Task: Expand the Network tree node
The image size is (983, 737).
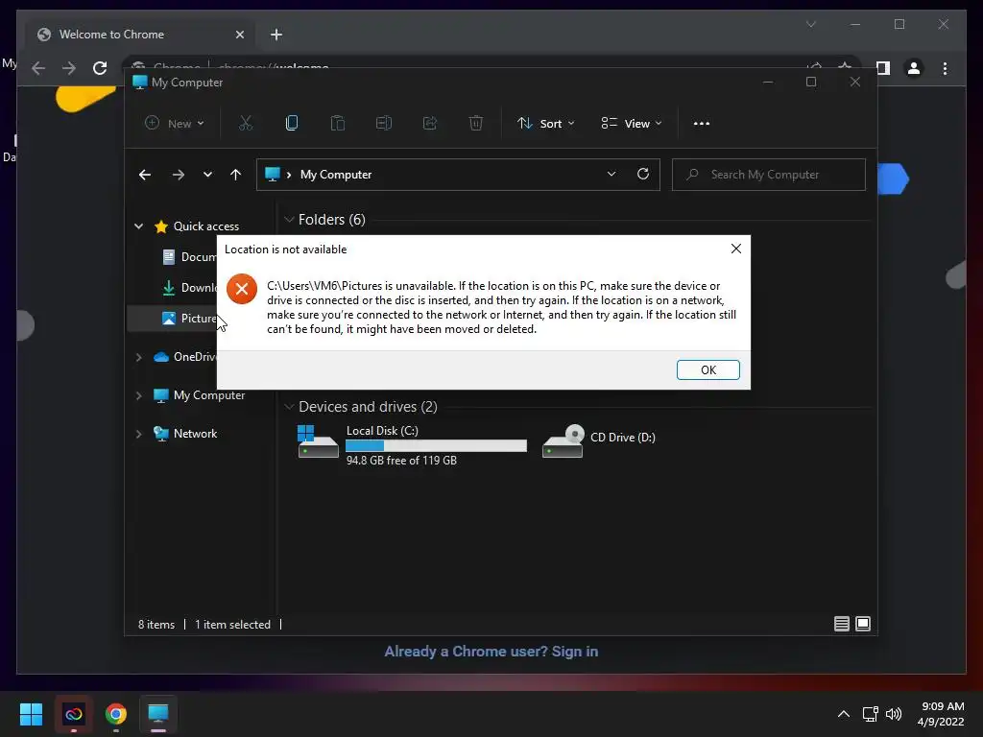Action: (138, 434)
